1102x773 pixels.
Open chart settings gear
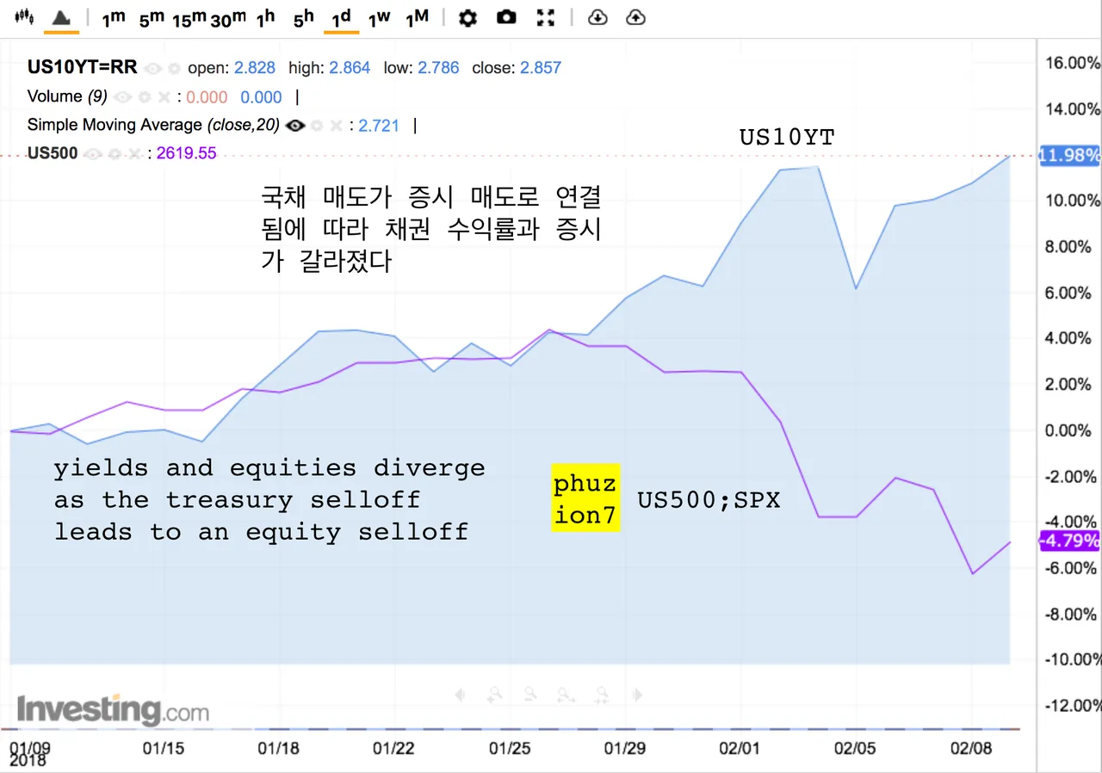click(467, 17)
